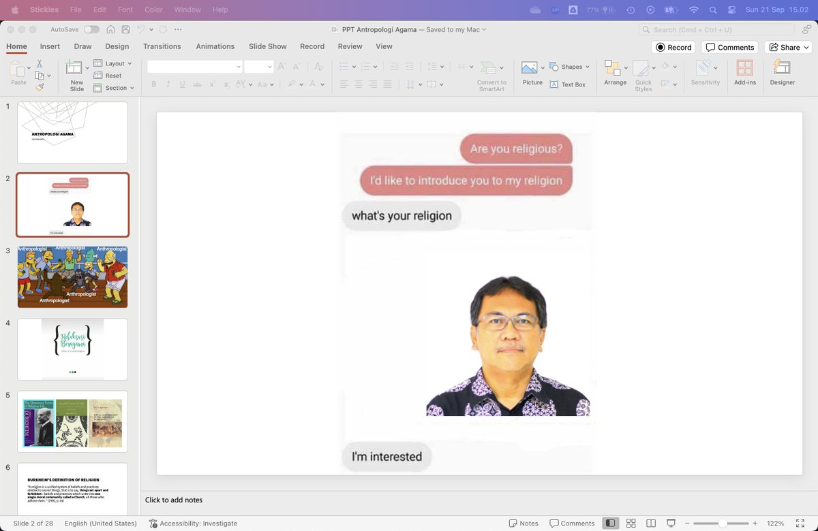This screenshot has width=818, height=531.
Task: Center align text
Action: [359, 84]
